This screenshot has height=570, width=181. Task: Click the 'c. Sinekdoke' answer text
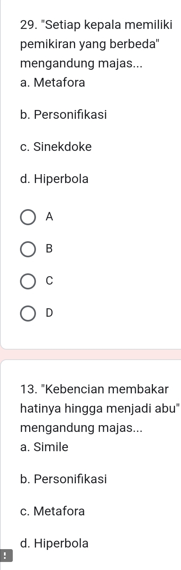56,147
